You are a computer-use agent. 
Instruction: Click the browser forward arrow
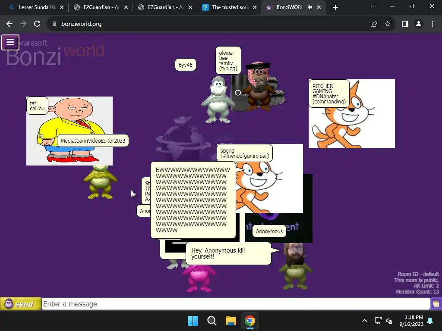23,24
